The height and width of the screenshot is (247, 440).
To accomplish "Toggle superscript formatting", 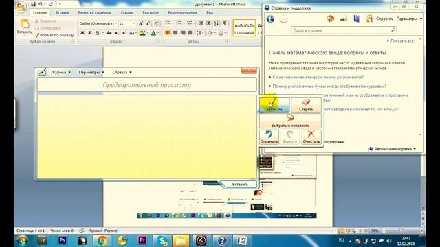I will click(x=124, y=33).
